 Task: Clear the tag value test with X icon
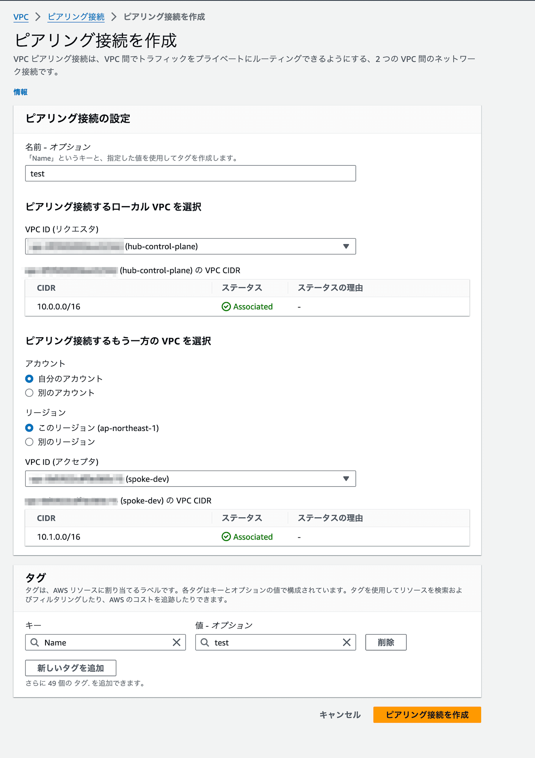tap(347, 642)
